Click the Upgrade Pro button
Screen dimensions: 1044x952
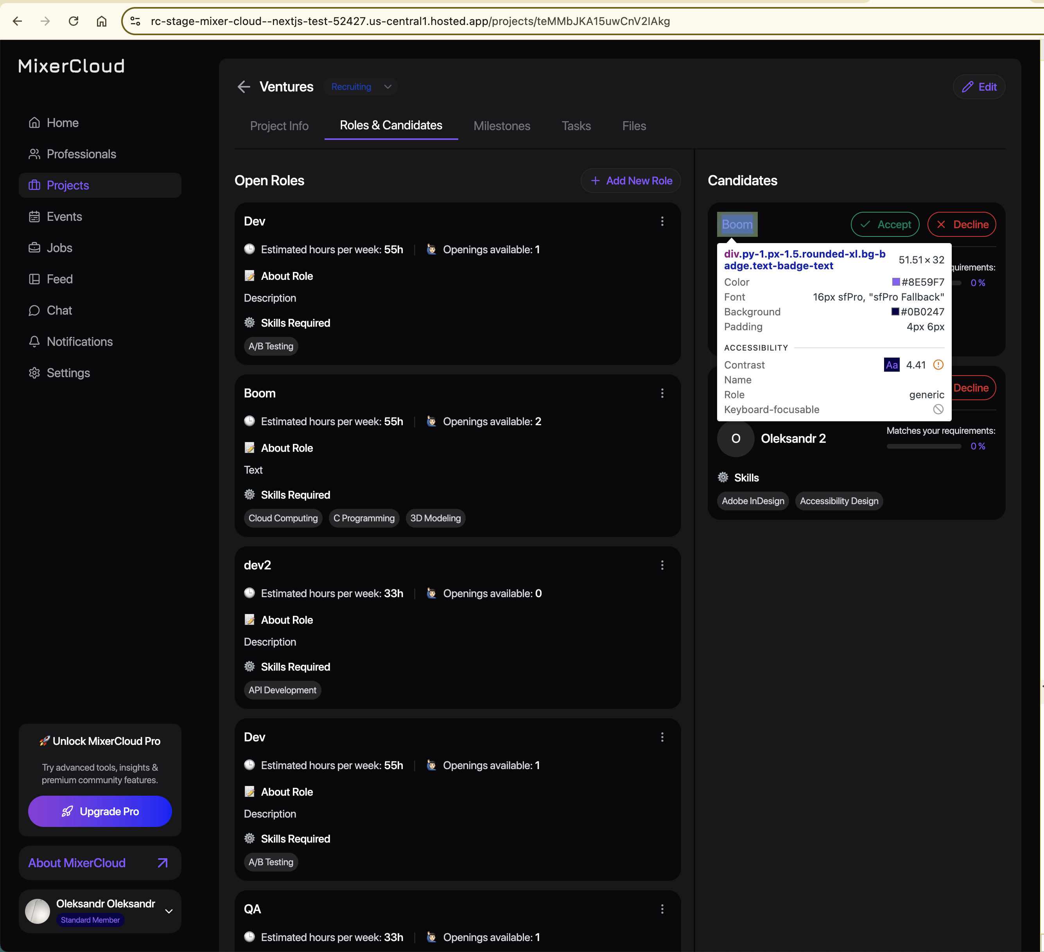tap(100, 811)
